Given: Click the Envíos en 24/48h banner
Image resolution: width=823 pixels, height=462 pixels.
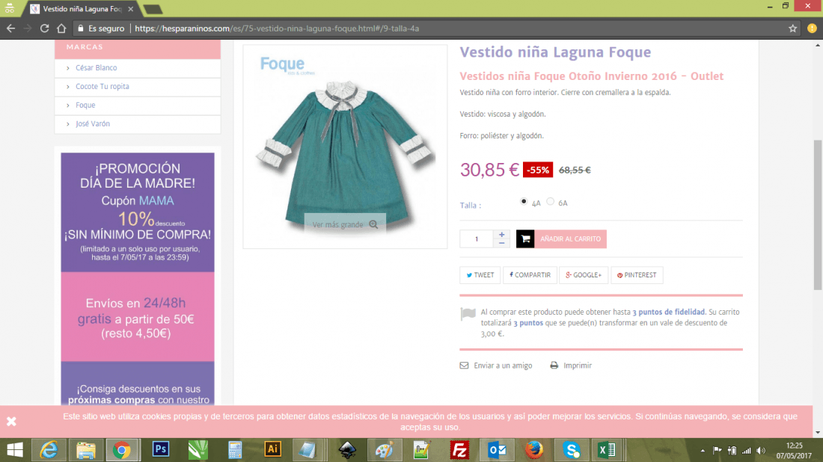Looking at the screenshot, I should [138, 317].
